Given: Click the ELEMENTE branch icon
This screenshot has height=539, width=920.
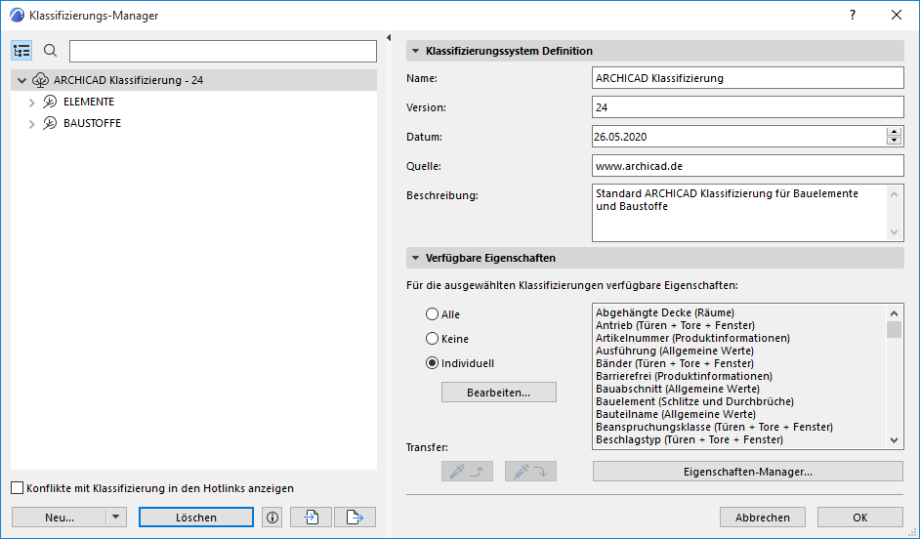Looking at the screenshot, I should coord(50,102).
